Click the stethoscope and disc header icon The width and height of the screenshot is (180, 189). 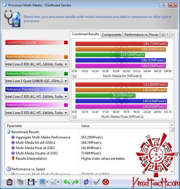tap(13, 18)
